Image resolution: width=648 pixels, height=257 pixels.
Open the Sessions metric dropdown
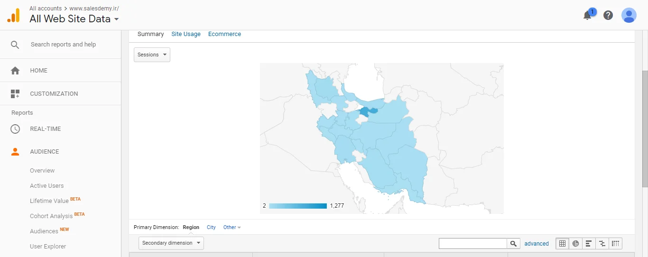152,55
